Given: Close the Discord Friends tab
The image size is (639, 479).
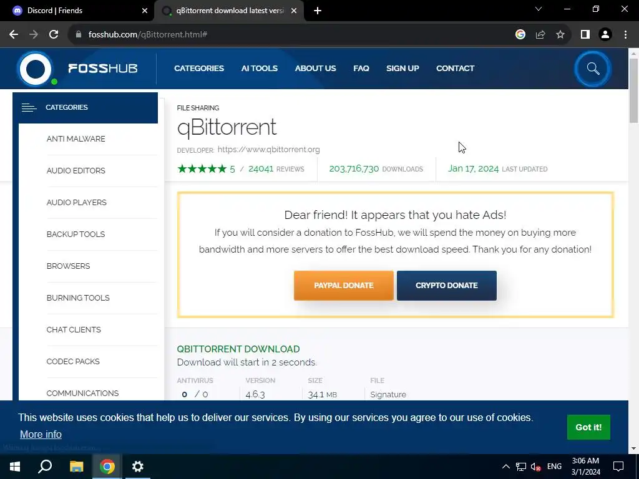Looking at the screenshot, I should tap(145, 11).
